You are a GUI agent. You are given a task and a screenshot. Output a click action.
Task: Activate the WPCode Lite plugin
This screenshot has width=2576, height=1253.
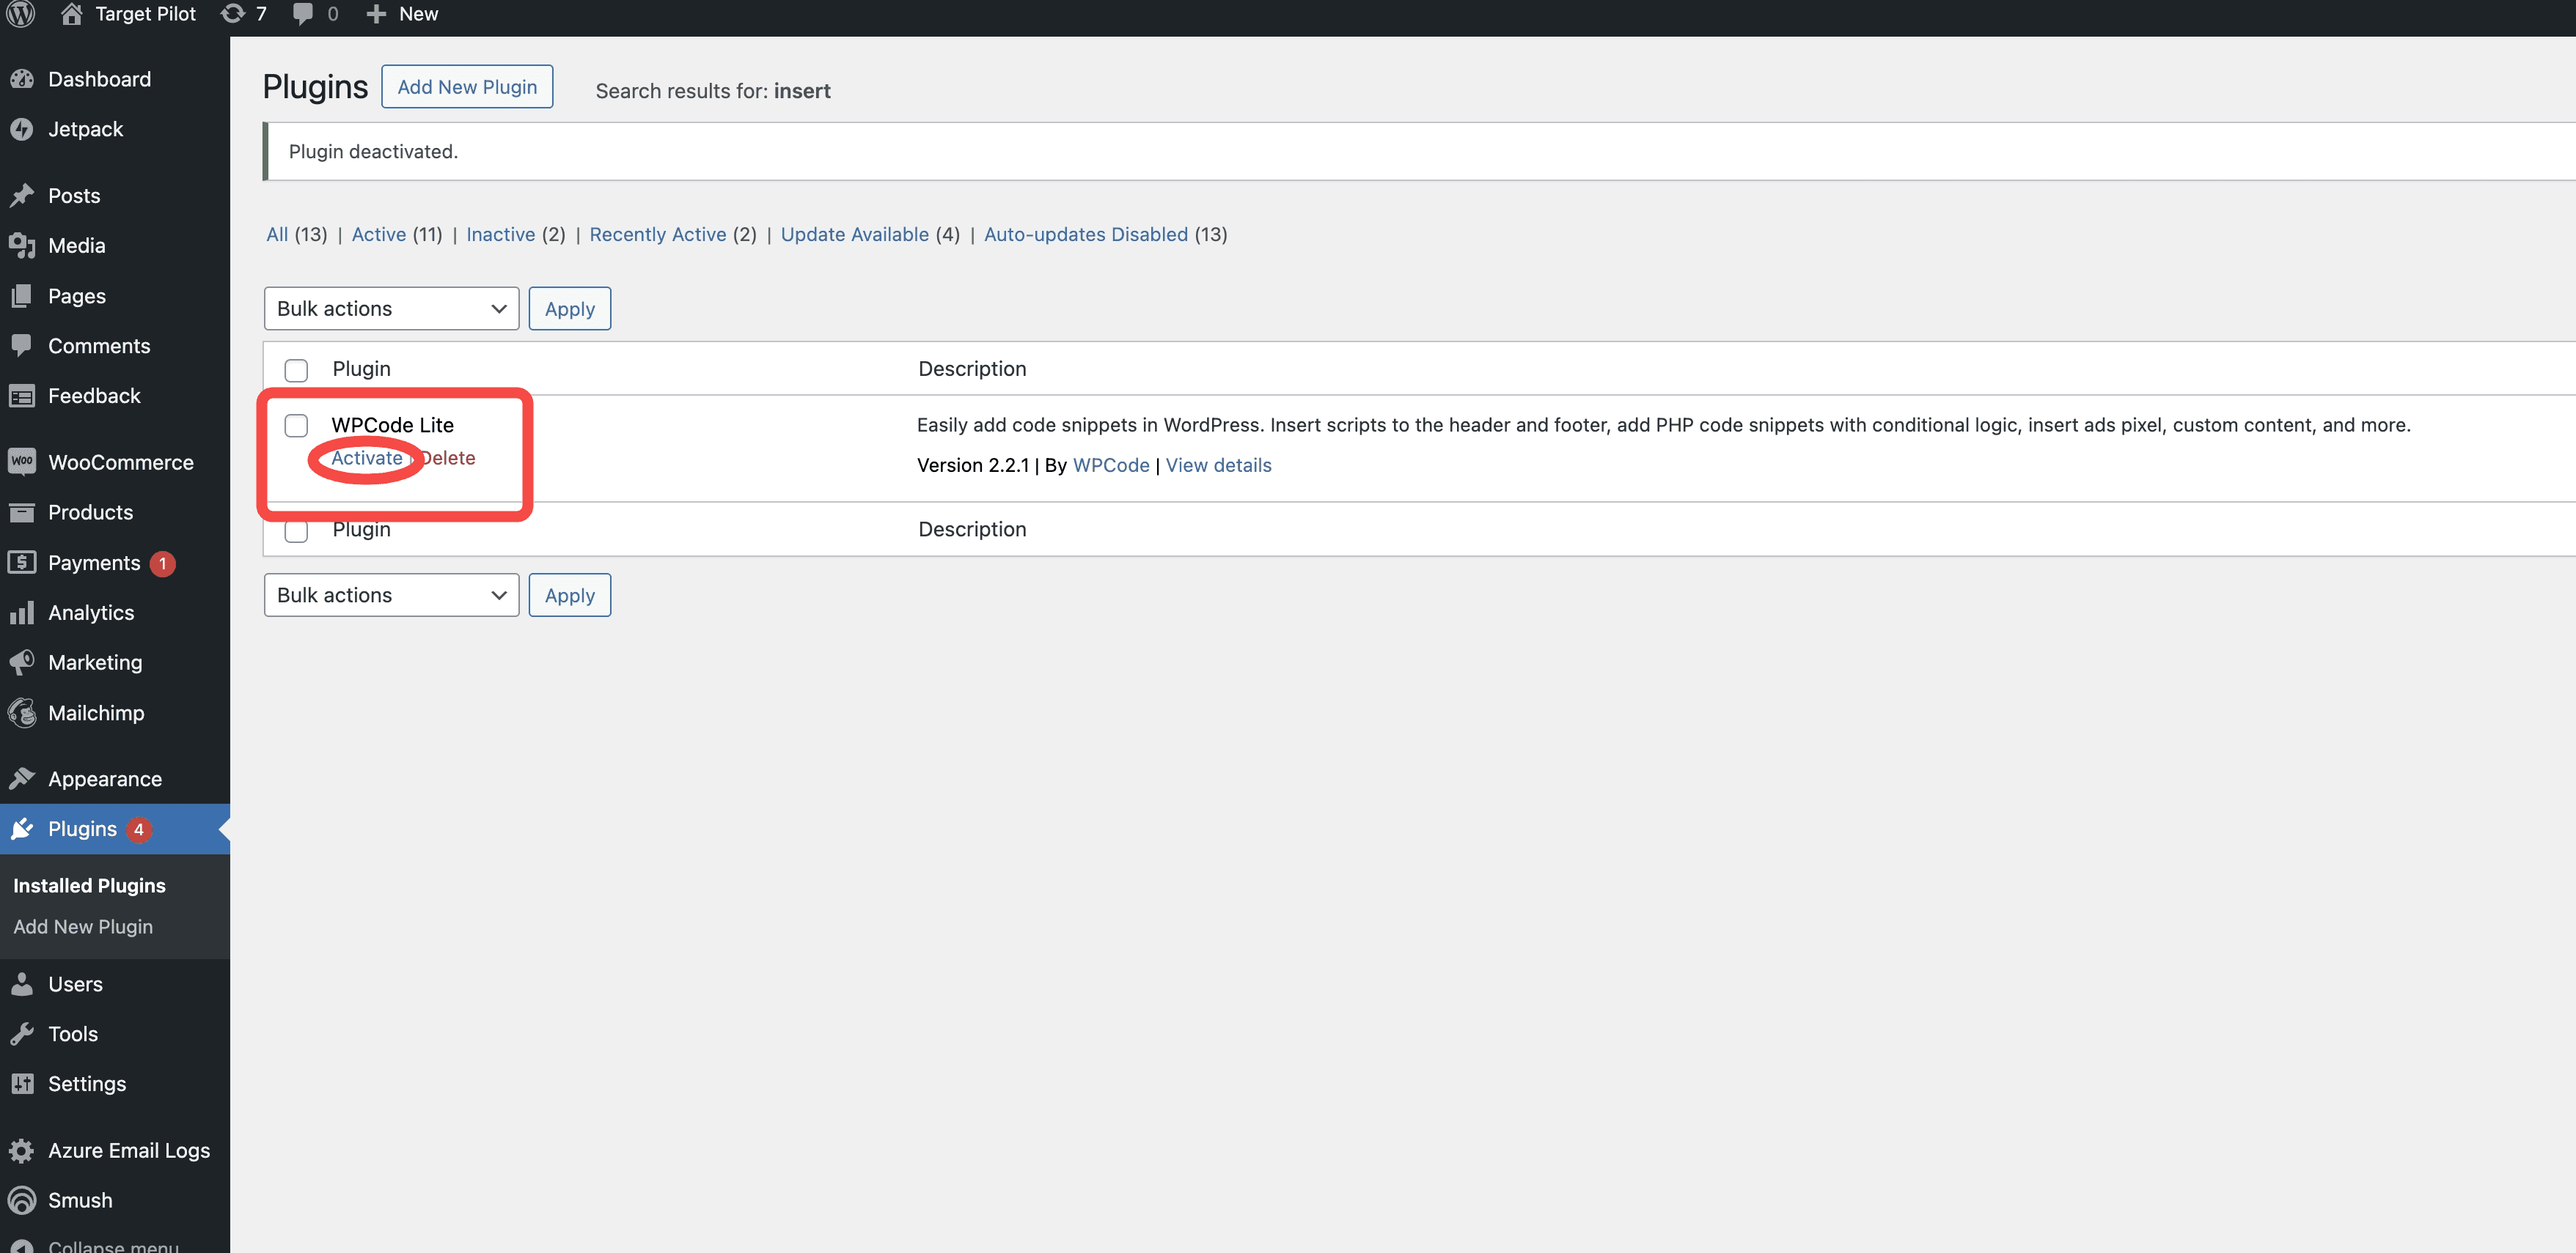pyautogui.click(x=366, y=458)
